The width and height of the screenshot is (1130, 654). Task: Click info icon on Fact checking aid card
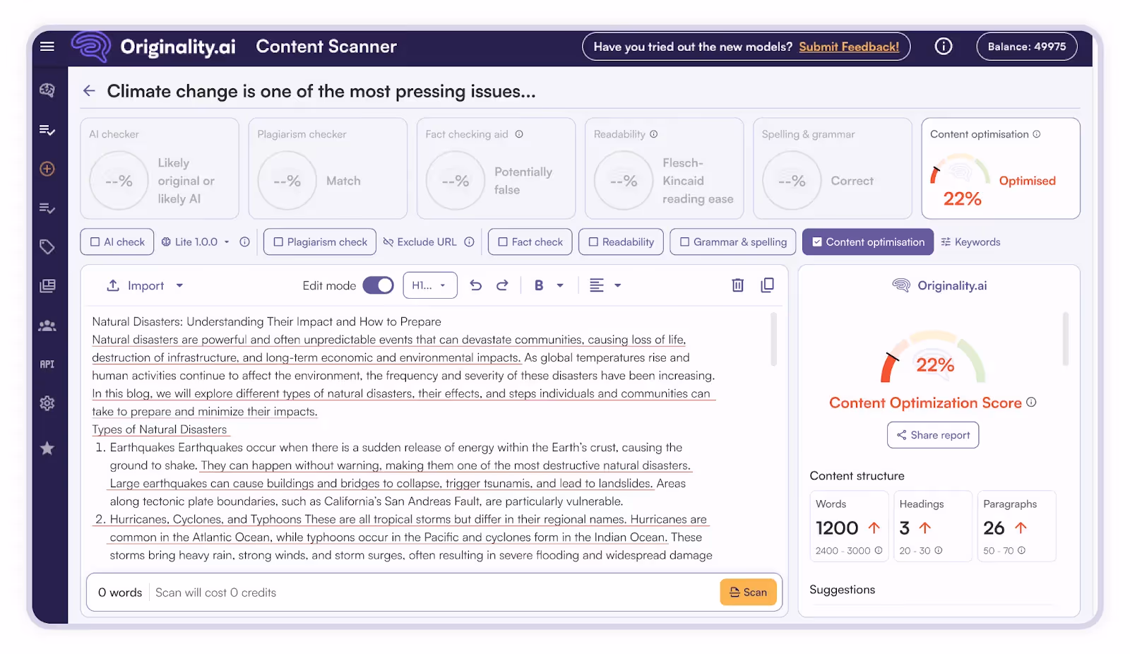coord(519,134)
